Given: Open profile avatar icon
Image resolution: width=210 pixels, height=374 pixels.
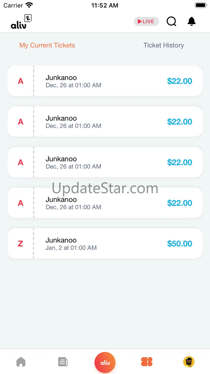Looking at the screenshot, I should click(x=189, y=362).
